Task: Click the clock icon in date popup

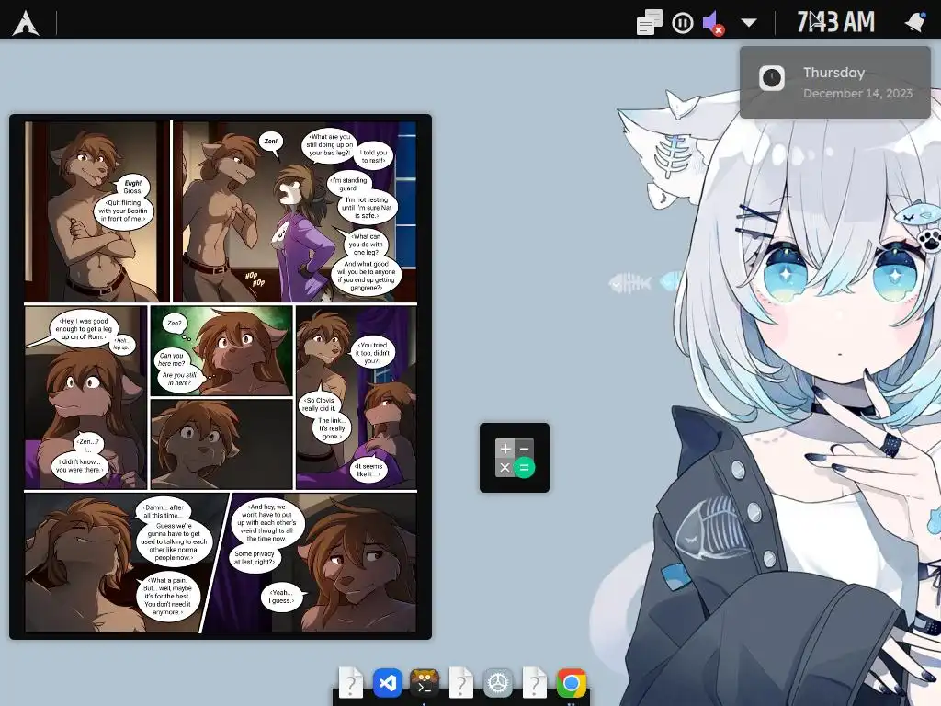Action: coord(772,78)
